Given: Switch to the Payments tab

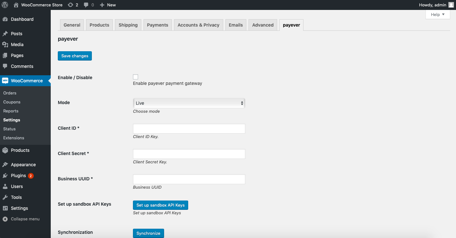Looking at the screenshot, I should point(158,25).
